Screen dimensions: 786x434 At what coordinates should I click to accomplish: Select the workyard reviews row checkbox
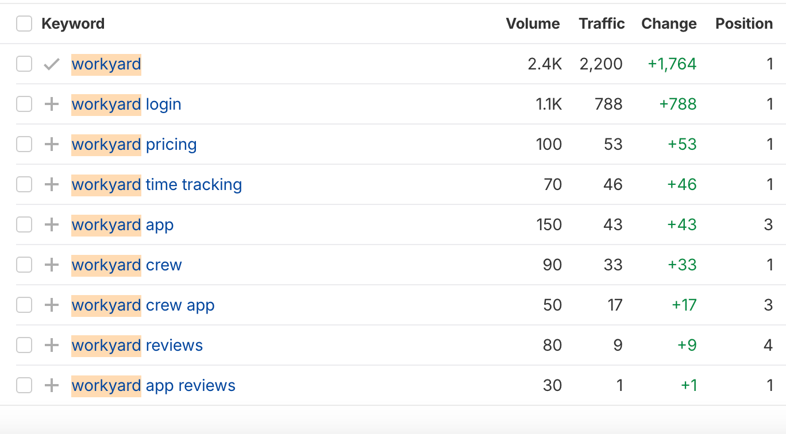[x=24, y=346]
